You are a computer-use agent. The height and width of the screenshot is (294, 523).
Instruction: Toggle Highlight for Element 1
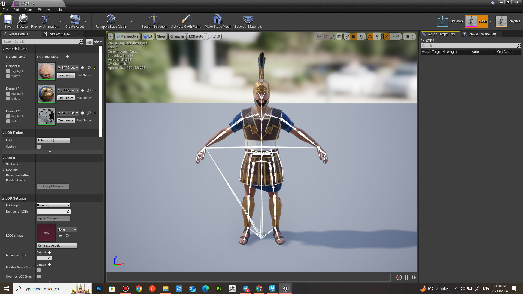click(x=8, y=94)
